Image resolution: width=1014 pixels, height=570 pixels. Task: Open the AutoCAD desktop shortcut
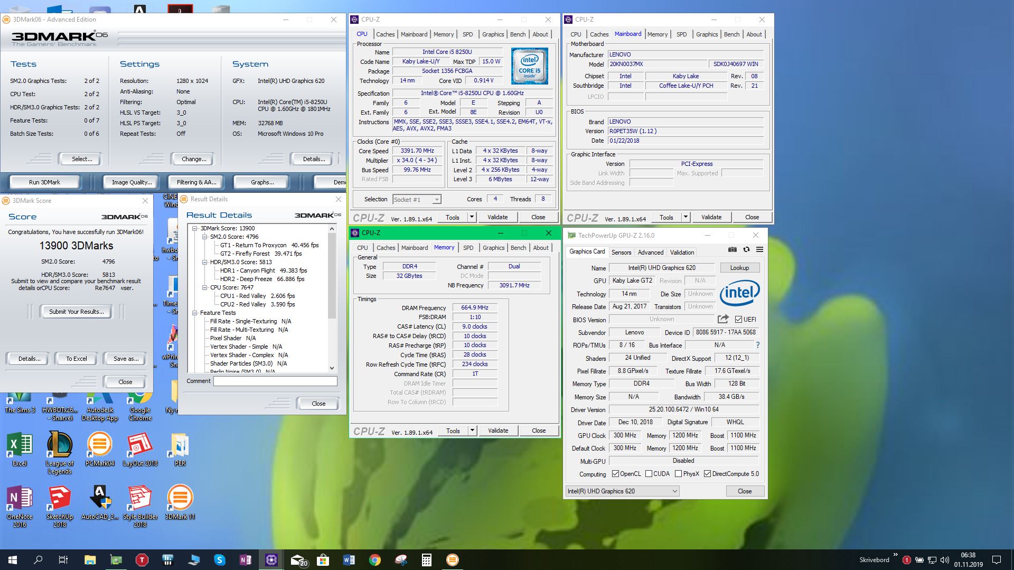100,502
